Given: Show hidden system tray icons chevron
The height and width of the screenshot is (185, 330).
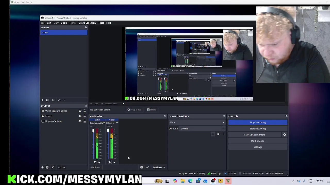Looking at the screenshot, I should point(293,181).
